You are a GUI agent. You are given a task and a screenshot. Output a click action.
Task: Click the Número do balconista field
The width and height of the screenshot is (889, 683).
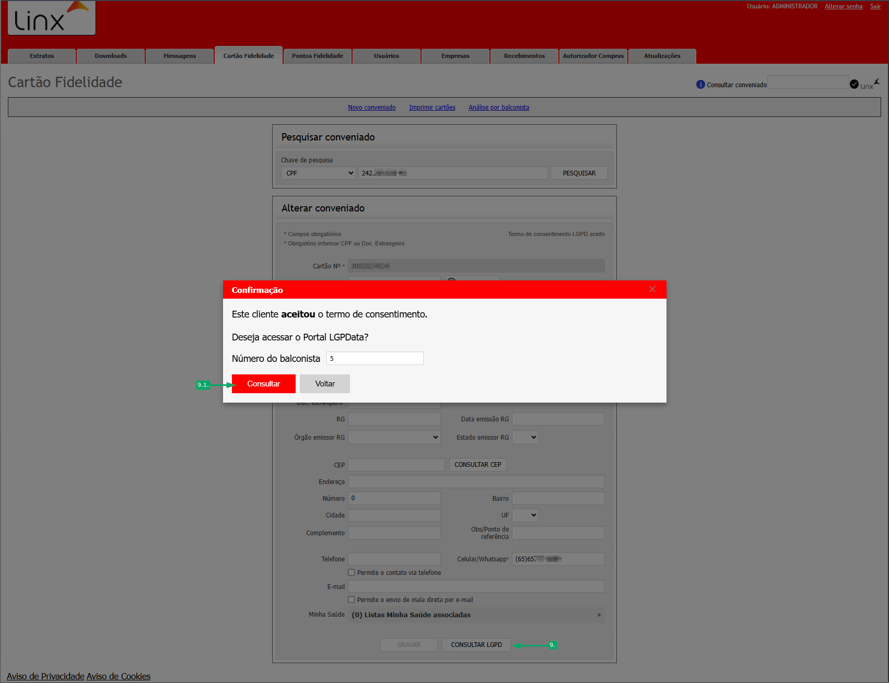375,358
